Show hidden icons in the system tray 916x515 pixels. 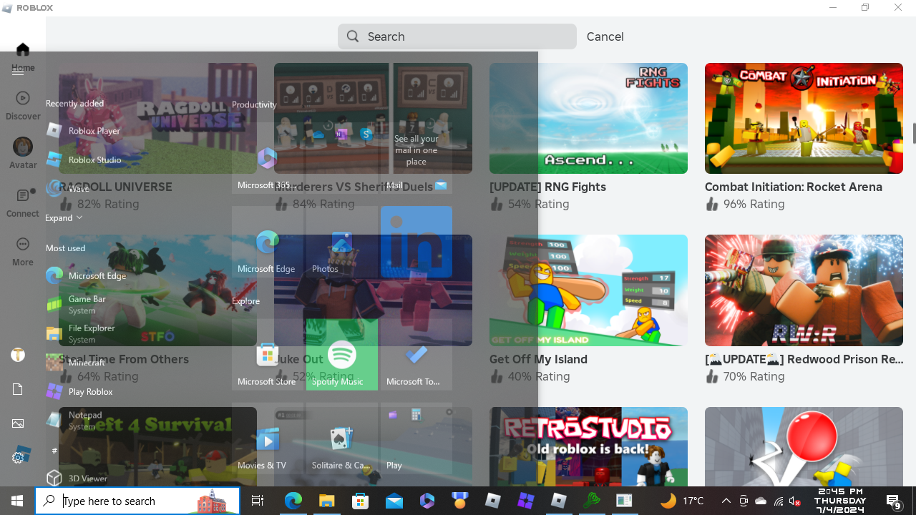(x=726, y=501)
